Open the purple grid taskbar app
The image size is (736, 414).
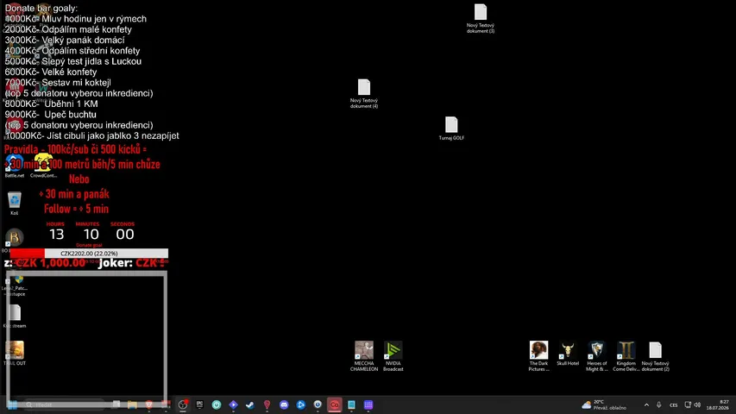pos(368,405)
